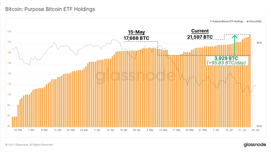Select the 17,668 BTC annotation text
Viewport: 271px width, 152px height.
point(136,38)
